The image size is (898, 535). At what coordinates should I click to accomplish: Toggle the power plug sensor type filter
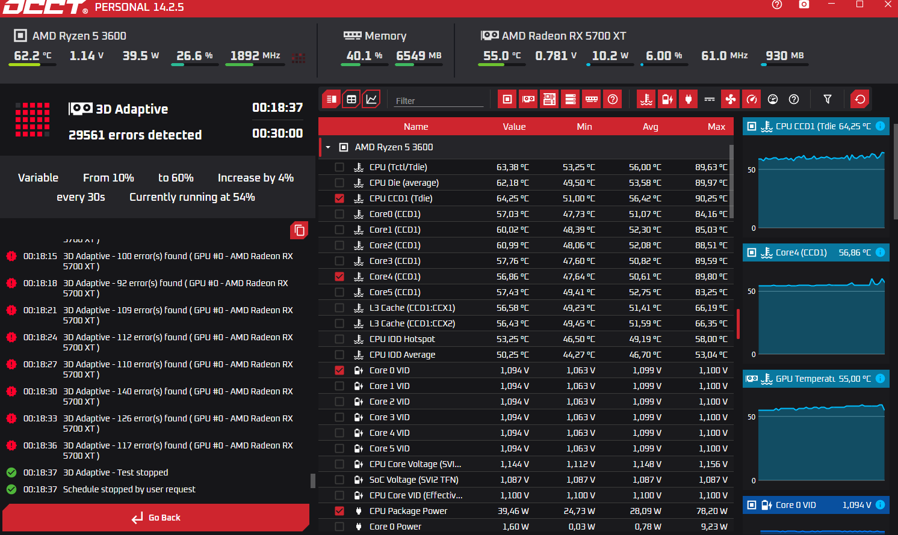(689, 99)
